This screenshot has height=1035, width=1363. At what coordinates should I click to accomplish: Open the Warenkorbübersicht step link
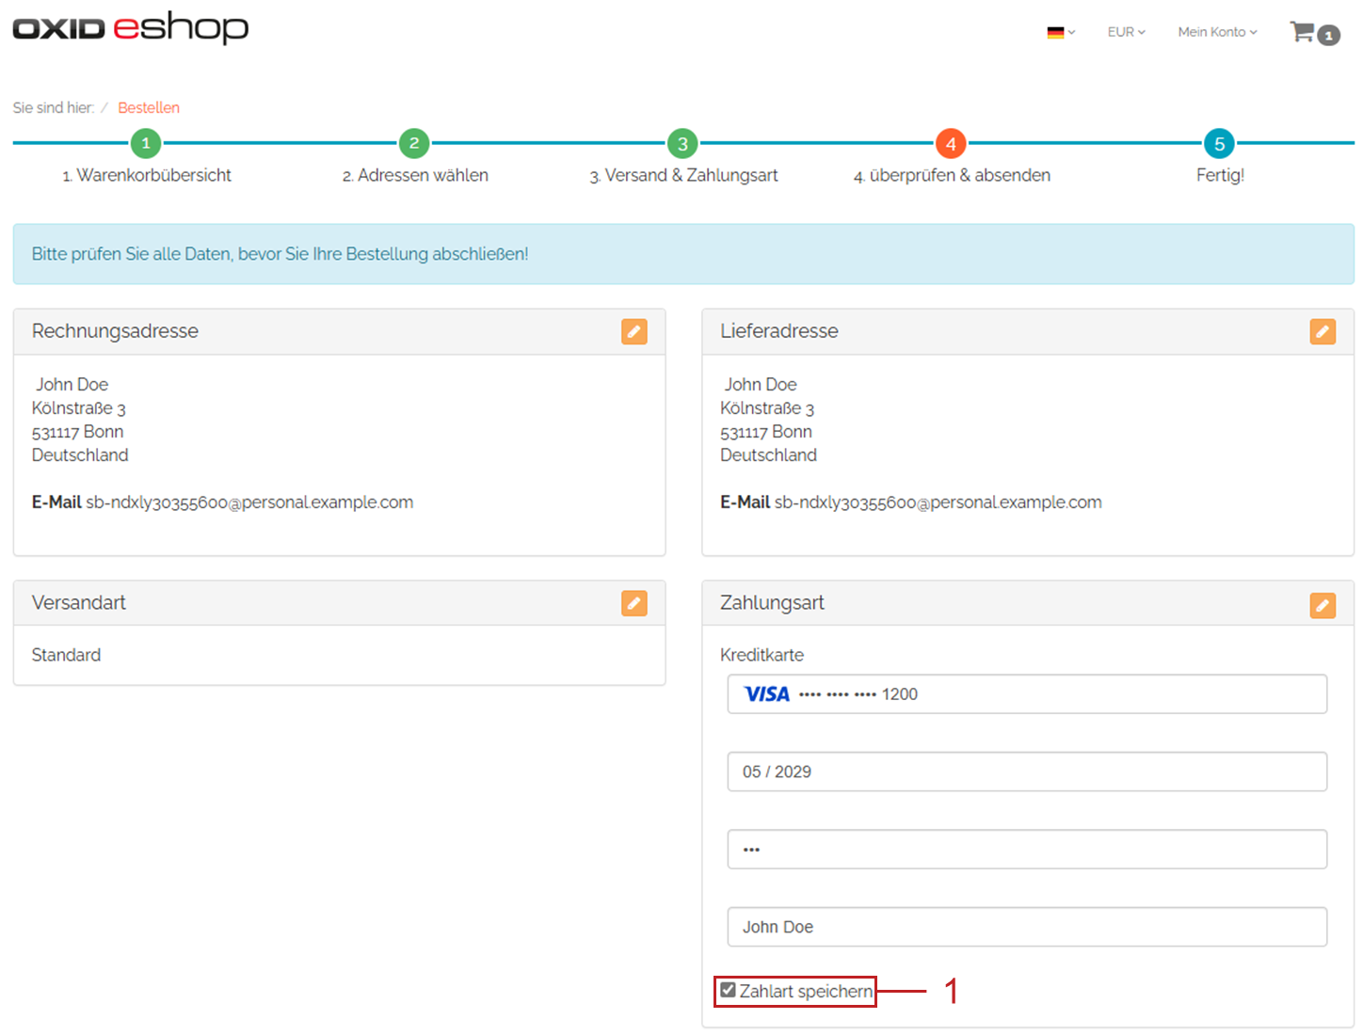tap(147, 176)
